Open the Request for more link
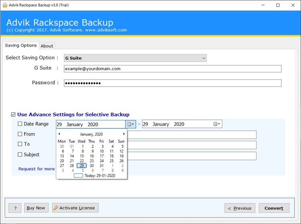The image size is (301, 224). point(37,169)
